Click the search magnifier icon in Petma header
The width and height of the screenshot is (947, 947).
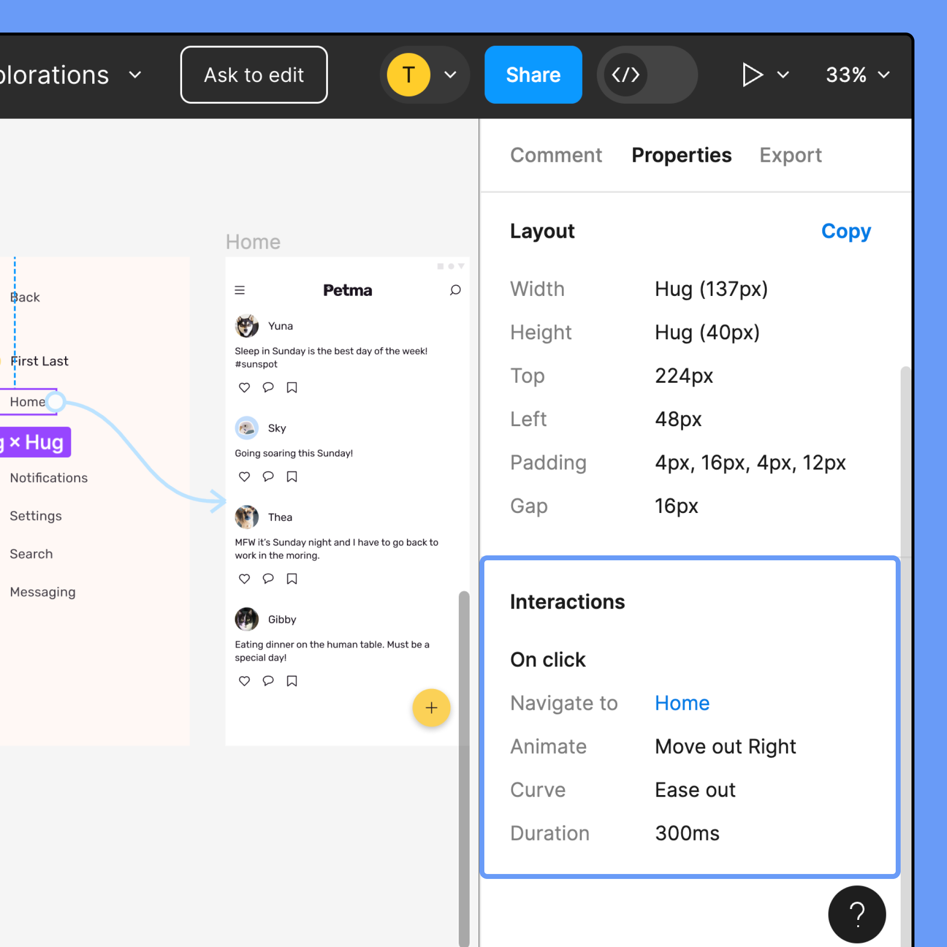point(455,290)
